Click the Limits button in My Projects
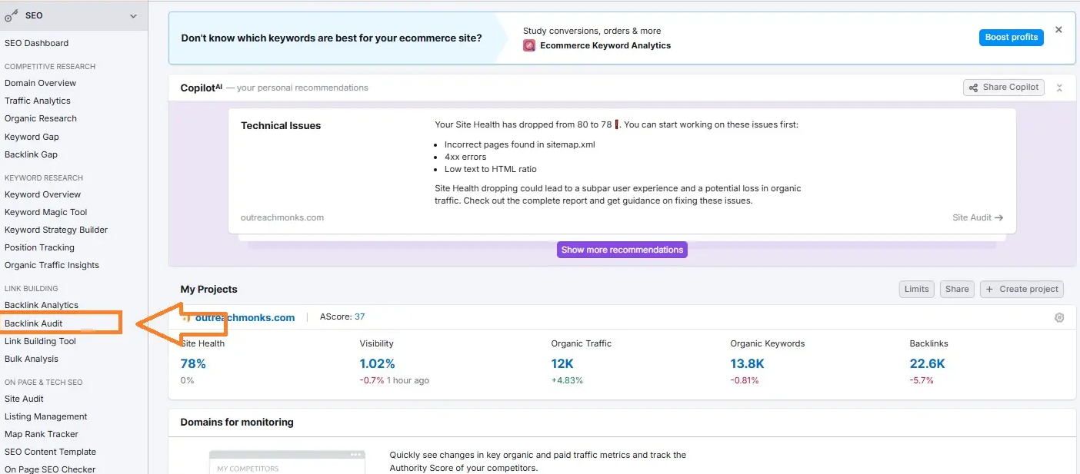This screenshot has height=474, width=1080. click(x=916, y=289)
